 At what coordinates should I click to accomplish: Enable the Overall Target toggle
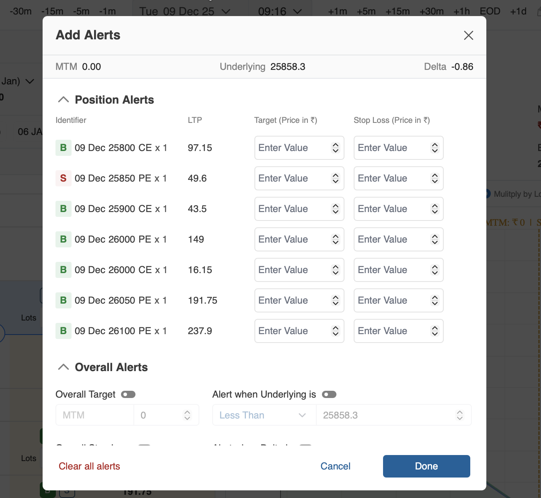click(128, 394)
